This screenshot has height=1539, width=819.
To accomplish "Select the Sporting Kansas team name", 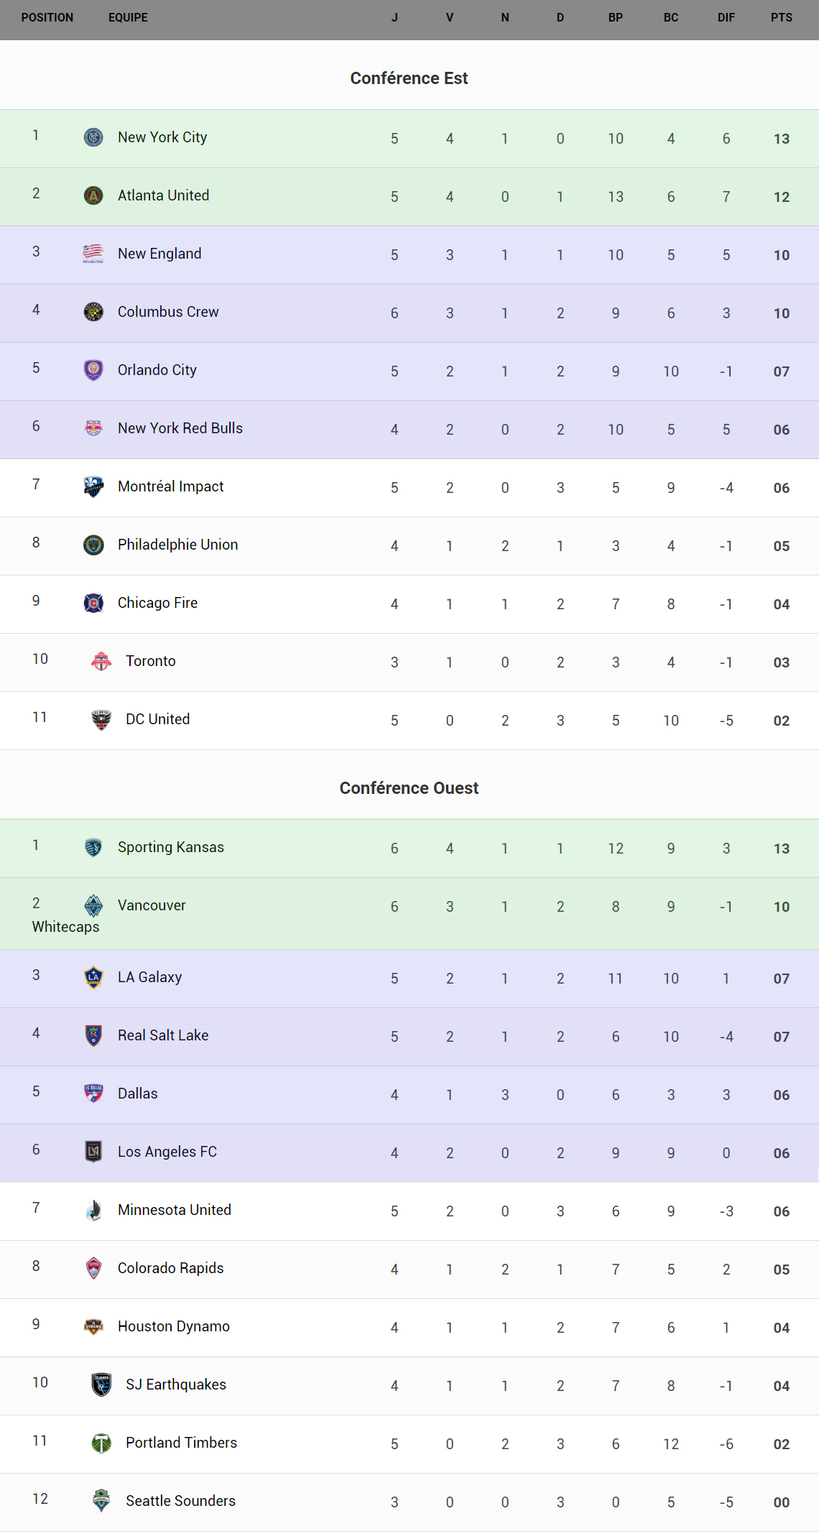I will point(171,847).
